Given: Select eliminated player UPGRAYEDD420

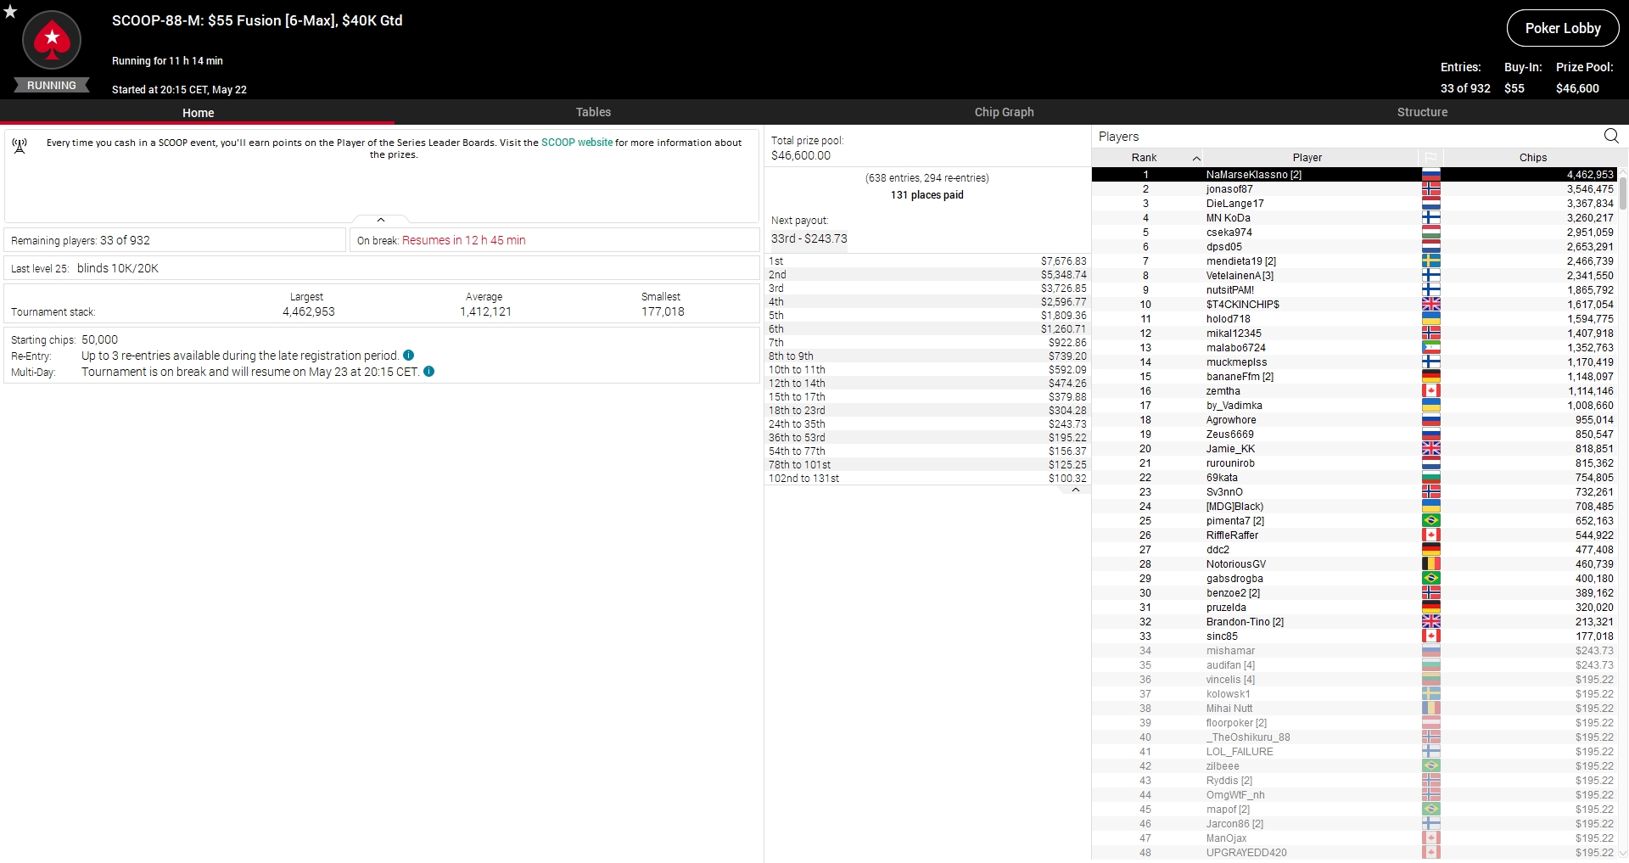Looking at the screenshot, I should coord(1354,853).
